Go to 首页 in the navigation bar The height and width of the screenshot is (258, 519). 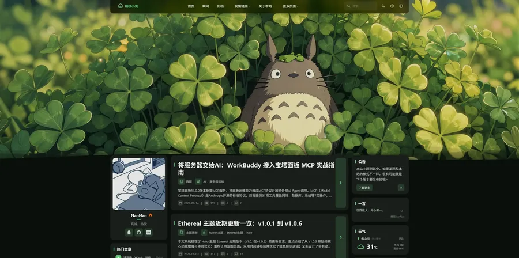(x=191, y=6)
